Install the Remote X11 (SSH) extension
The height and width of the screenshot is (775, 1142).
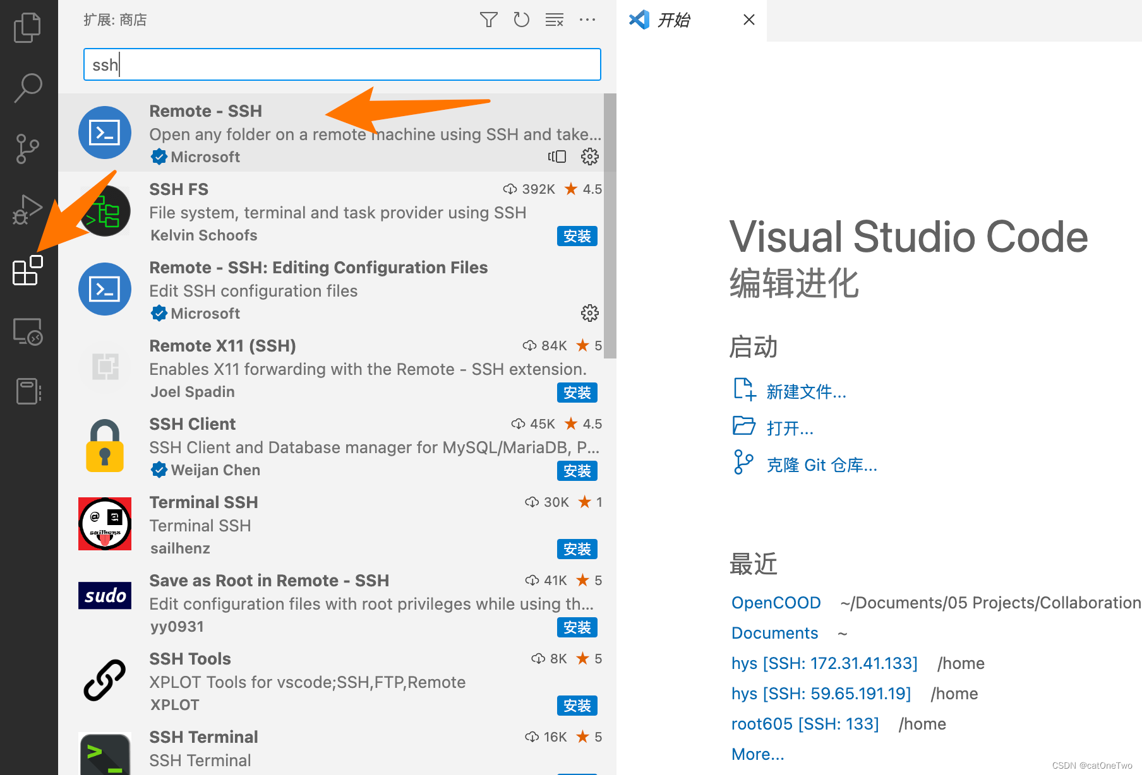point(577,393)
